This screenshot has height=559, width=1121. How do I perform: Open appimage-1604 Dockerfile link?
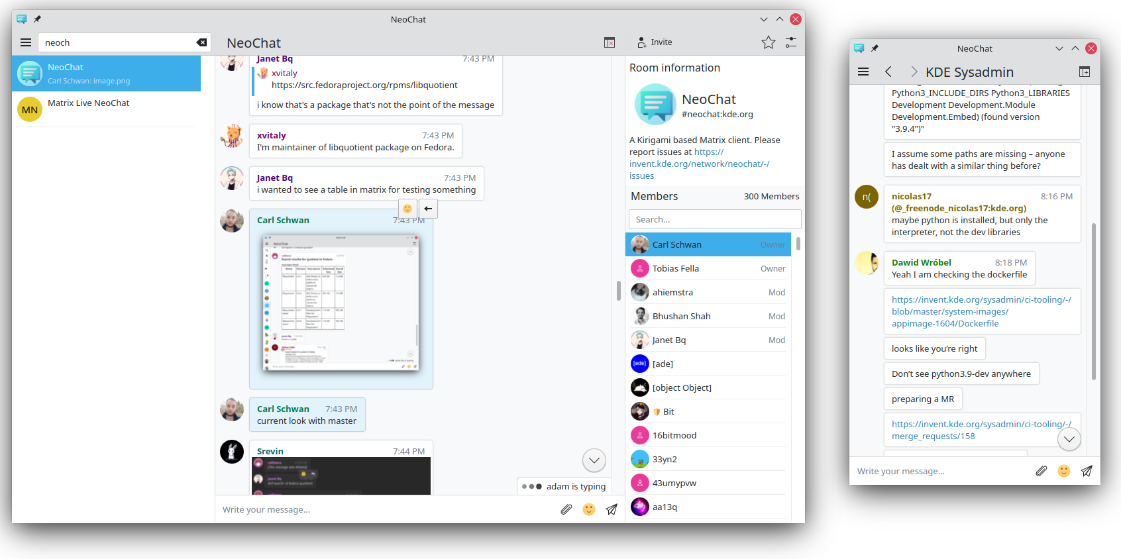(981, 311)
